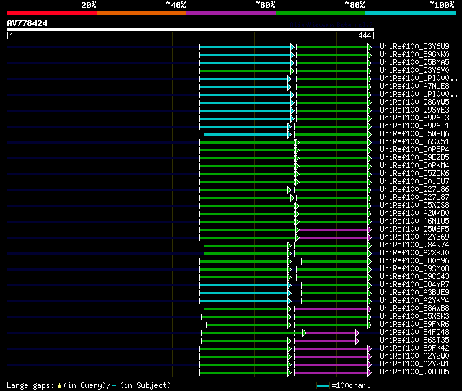Open hit UniRef100_Q3Y6V0
Viewport: 462px width, 391px height.
414,70
